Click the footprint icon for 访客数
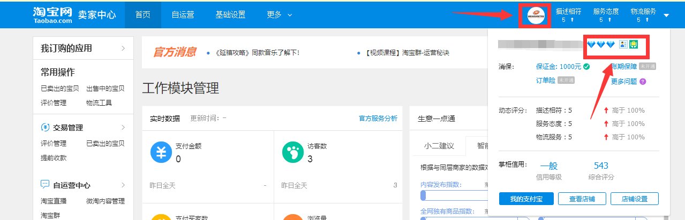This screenshot has width=685, height=220. (x=292, y=153)
